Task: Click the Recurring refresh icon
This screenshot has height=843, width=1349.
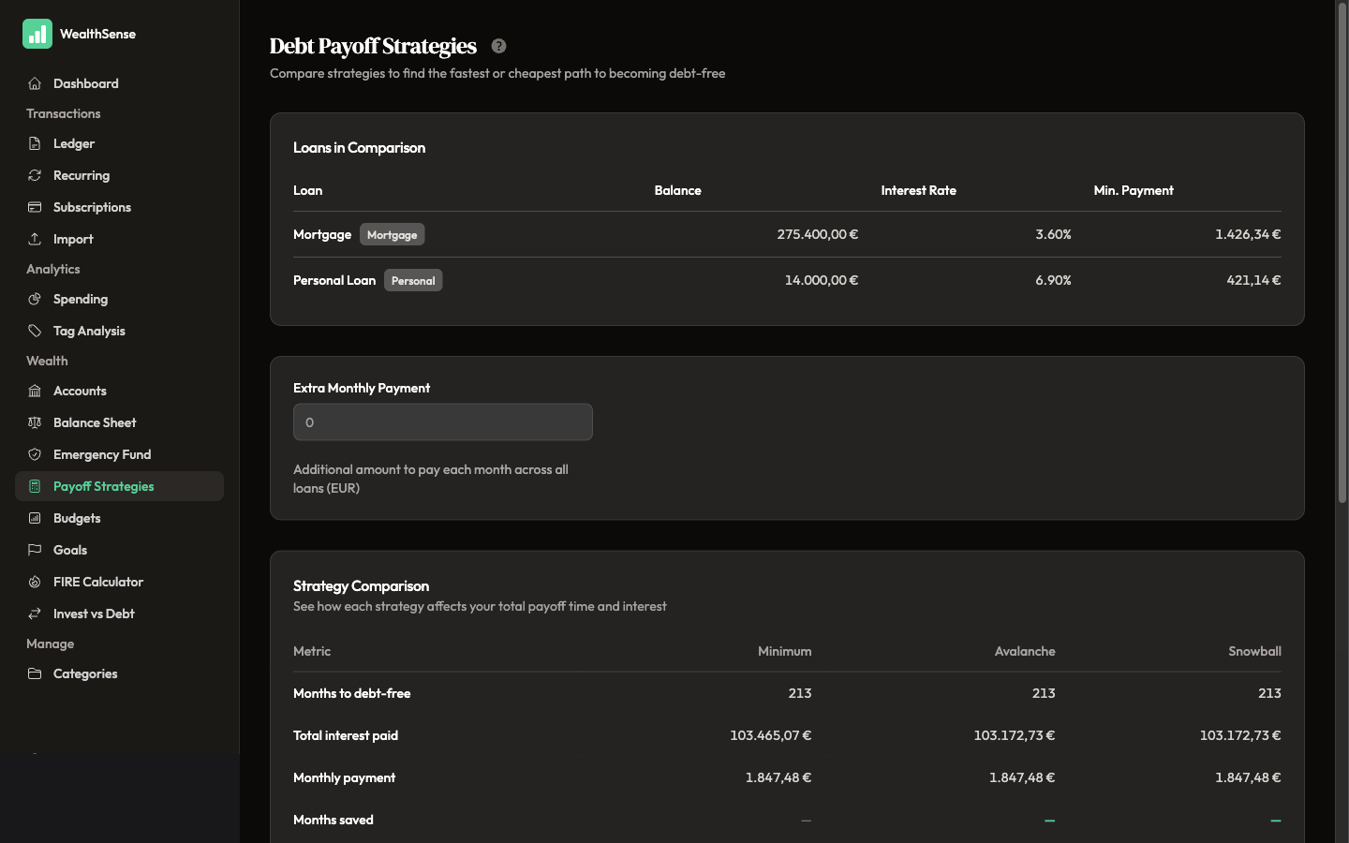Action: pyautogui.click(x=35, y=175)
